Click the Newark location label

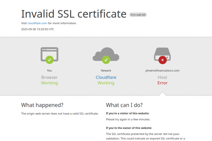pos(106,70)
